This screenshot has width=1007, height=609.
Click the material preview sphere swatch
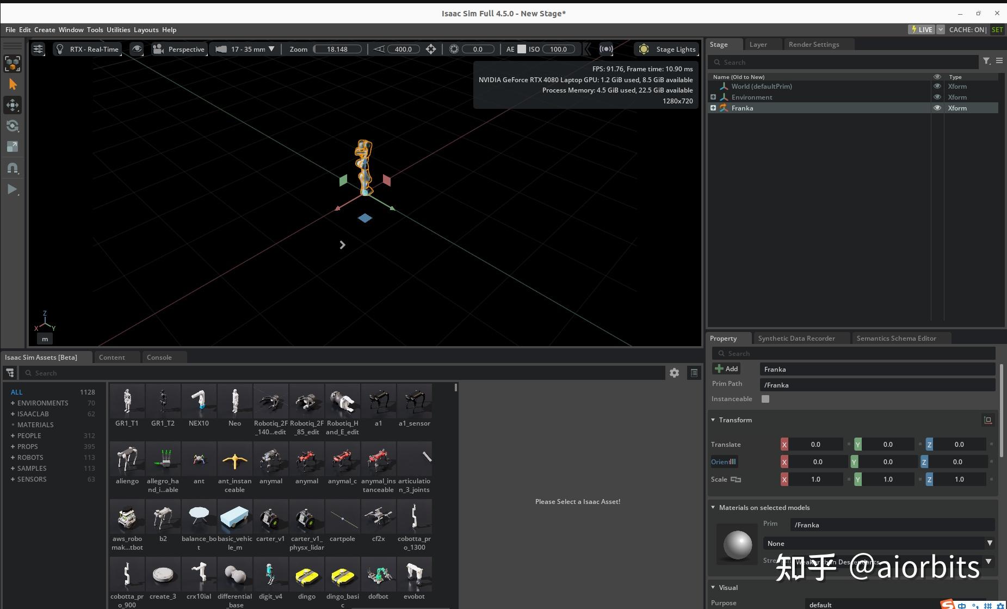(737, 544)
